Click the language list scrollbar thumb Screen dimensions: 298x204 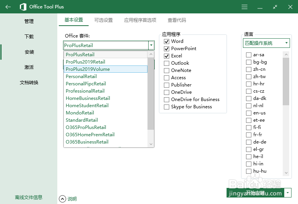coord(286,82)
